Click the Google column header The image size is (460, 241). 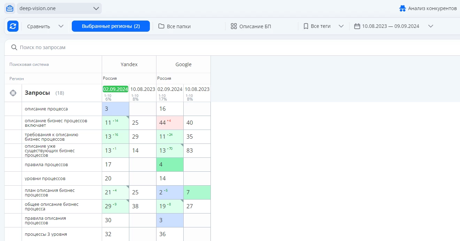coord(183,64)
